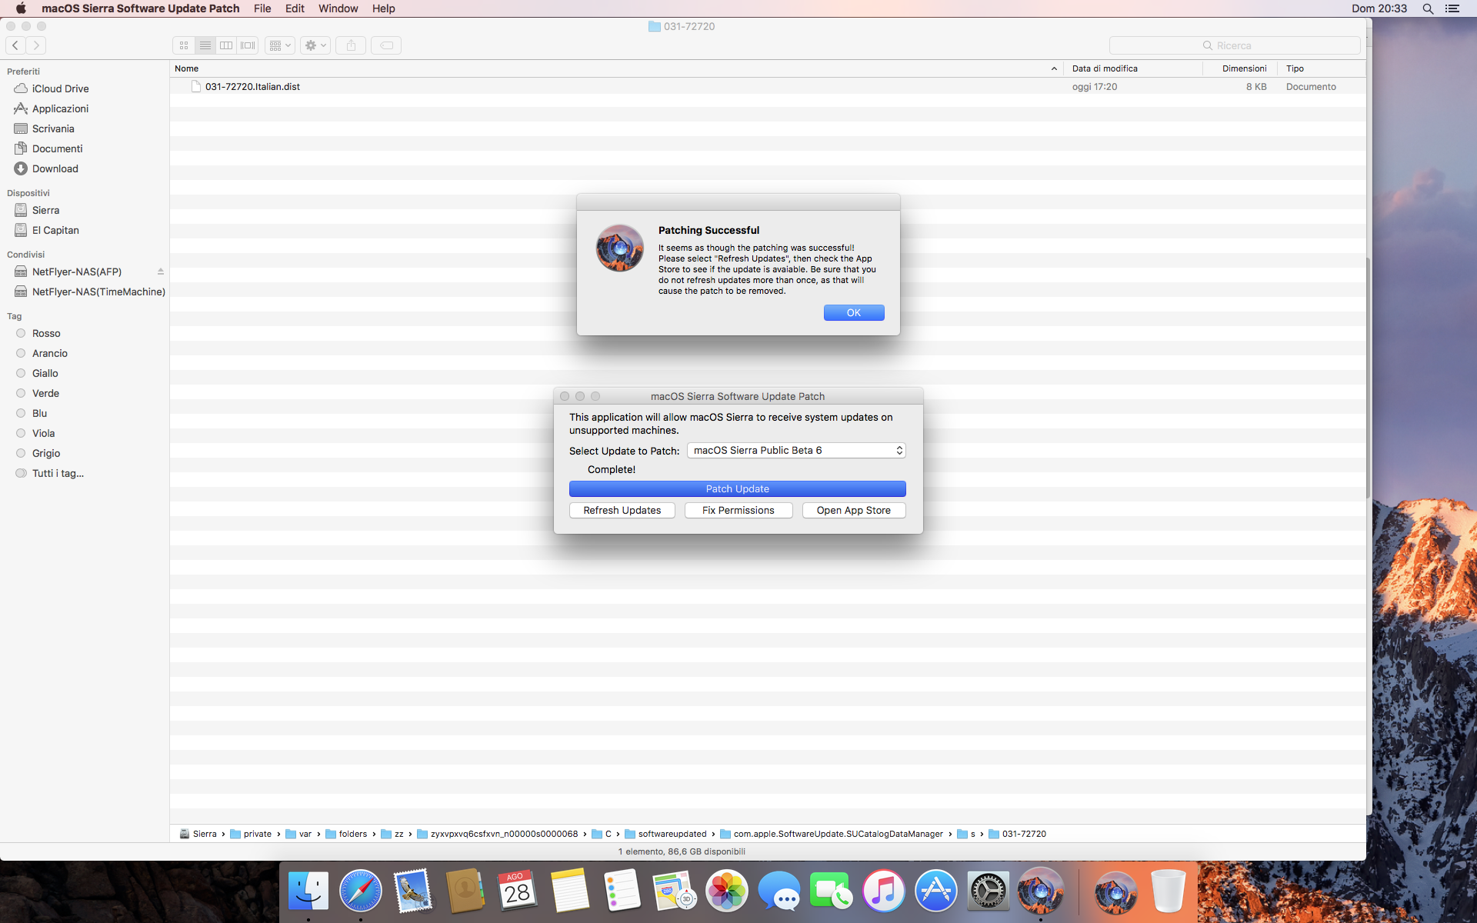
Task: Open the Window menu
Action: [x=338, y=8]
